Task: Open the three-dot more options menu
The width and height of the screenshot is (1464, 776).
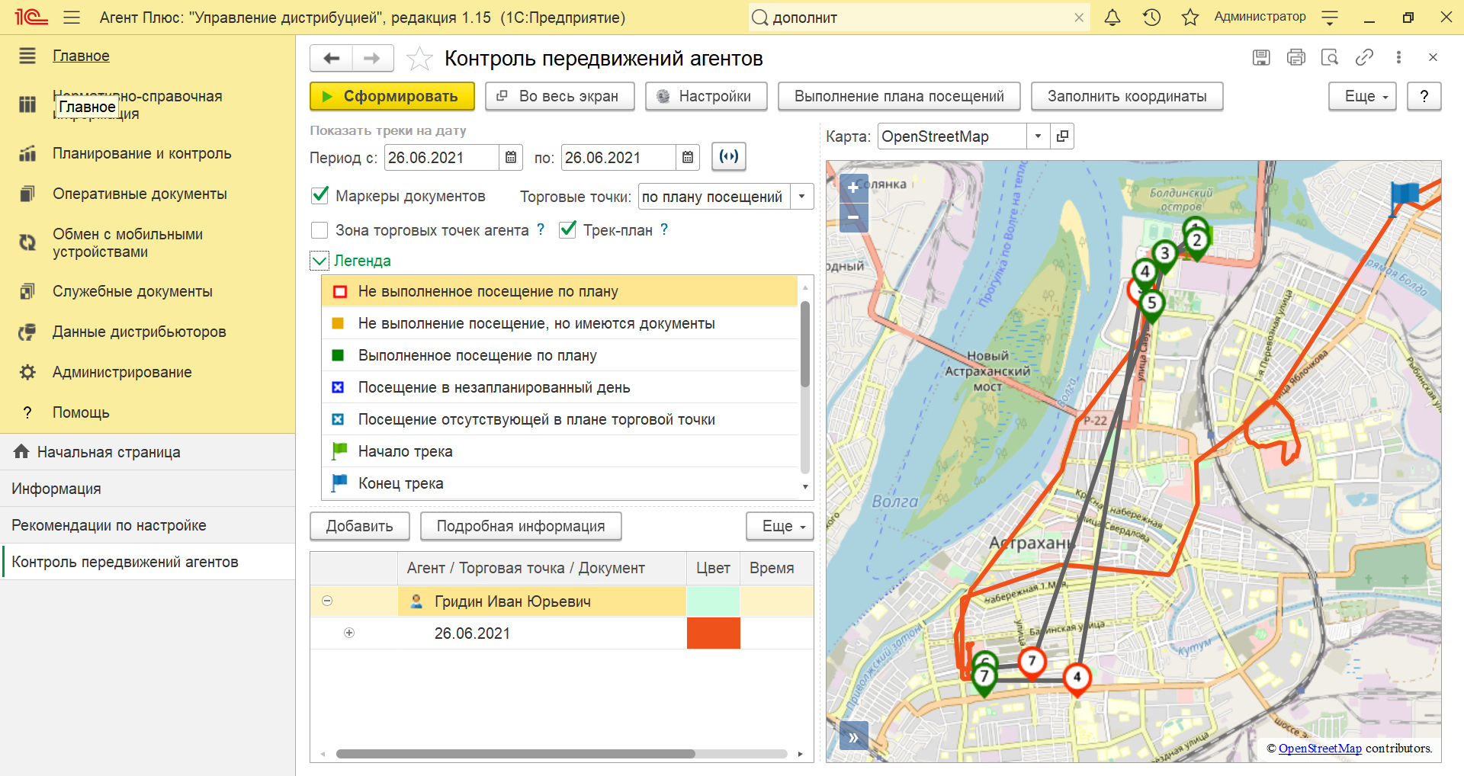Action: pyautogui.click(x=1398, y=57)
